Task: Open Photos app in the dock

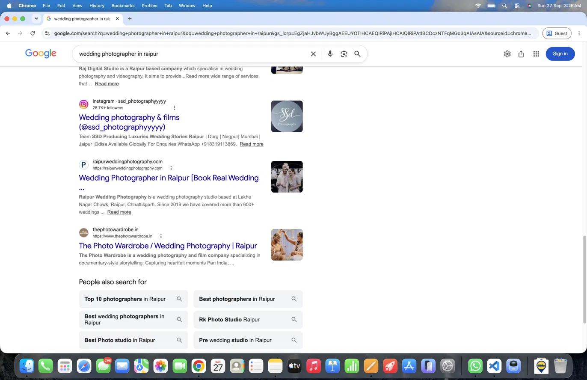Action: click(x=160, y=366)
